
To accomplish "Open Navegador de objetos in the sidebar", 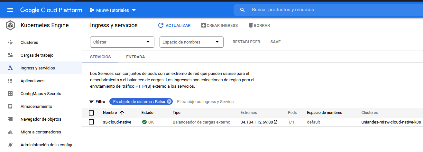I will tap(41, 119).
